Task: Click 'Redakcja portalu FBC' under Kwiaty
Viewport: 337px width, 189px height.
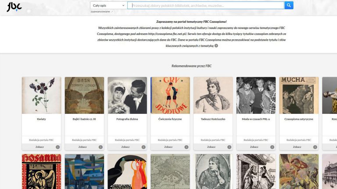Action: (41, 140)
